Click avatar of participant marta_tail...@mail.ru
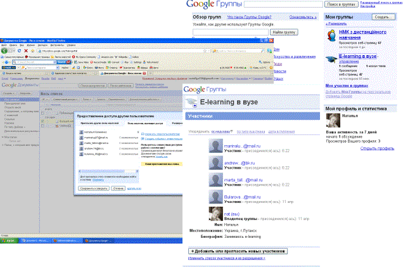The height and width of the screenshot is (267, 403). point(215,180)
